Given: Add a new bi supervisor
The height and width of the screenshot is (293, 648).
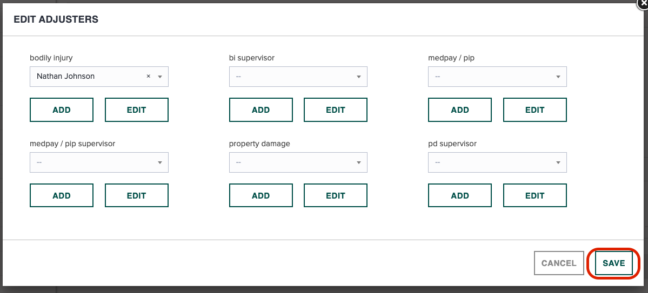Looking at the screenshot, I should 261,110.
